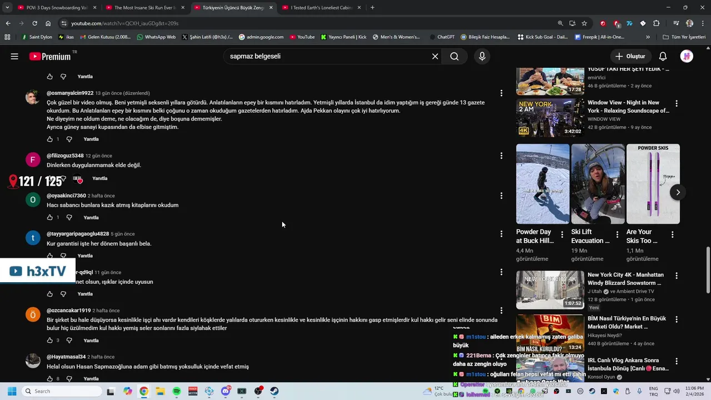Open options menu for @osmanyalcin9922 comment
The width and height of the screenshot is (711, 400).
(501, 93)
